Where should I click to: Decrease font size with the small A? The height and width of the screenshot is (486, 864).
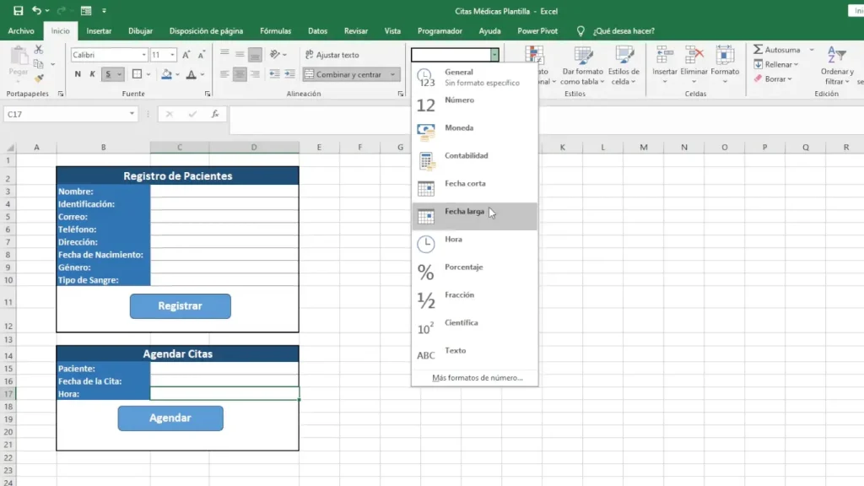pyautogui.click(x=202, y=55)
